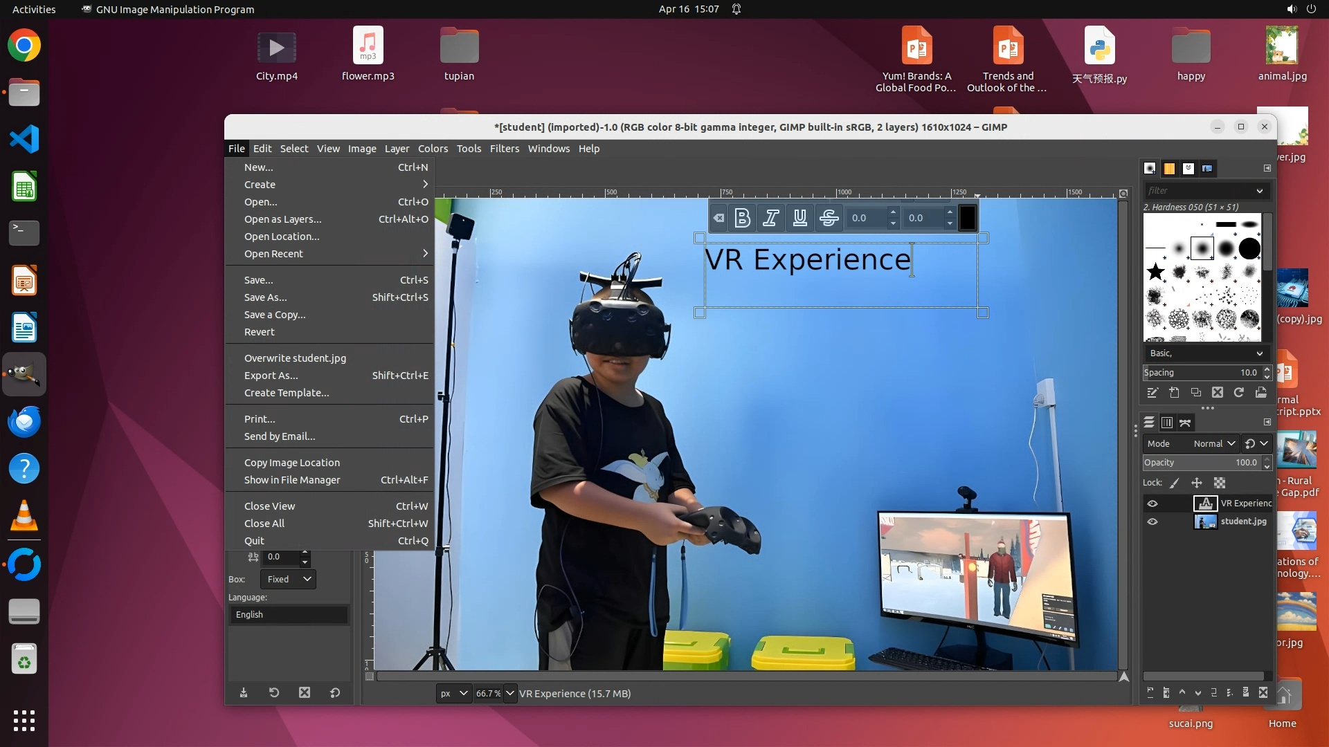Screen dimensions: 1329x747
Task: Open the Filters menu
Action: (x=504, y=149)
